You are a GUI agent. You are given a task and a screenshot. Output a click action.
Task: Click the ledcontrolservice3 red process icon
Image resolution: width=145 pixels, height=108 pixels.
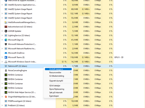click(x=6, y=27)
